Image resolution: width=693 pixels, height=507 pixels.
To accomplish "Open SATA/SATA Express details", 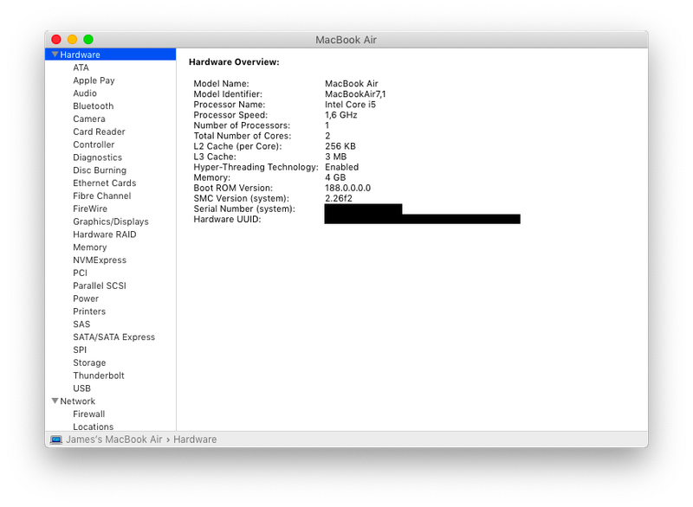I will tap(114, 337).
